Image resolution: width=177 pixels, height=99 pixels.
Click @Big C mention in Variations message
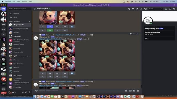(79, 39)
